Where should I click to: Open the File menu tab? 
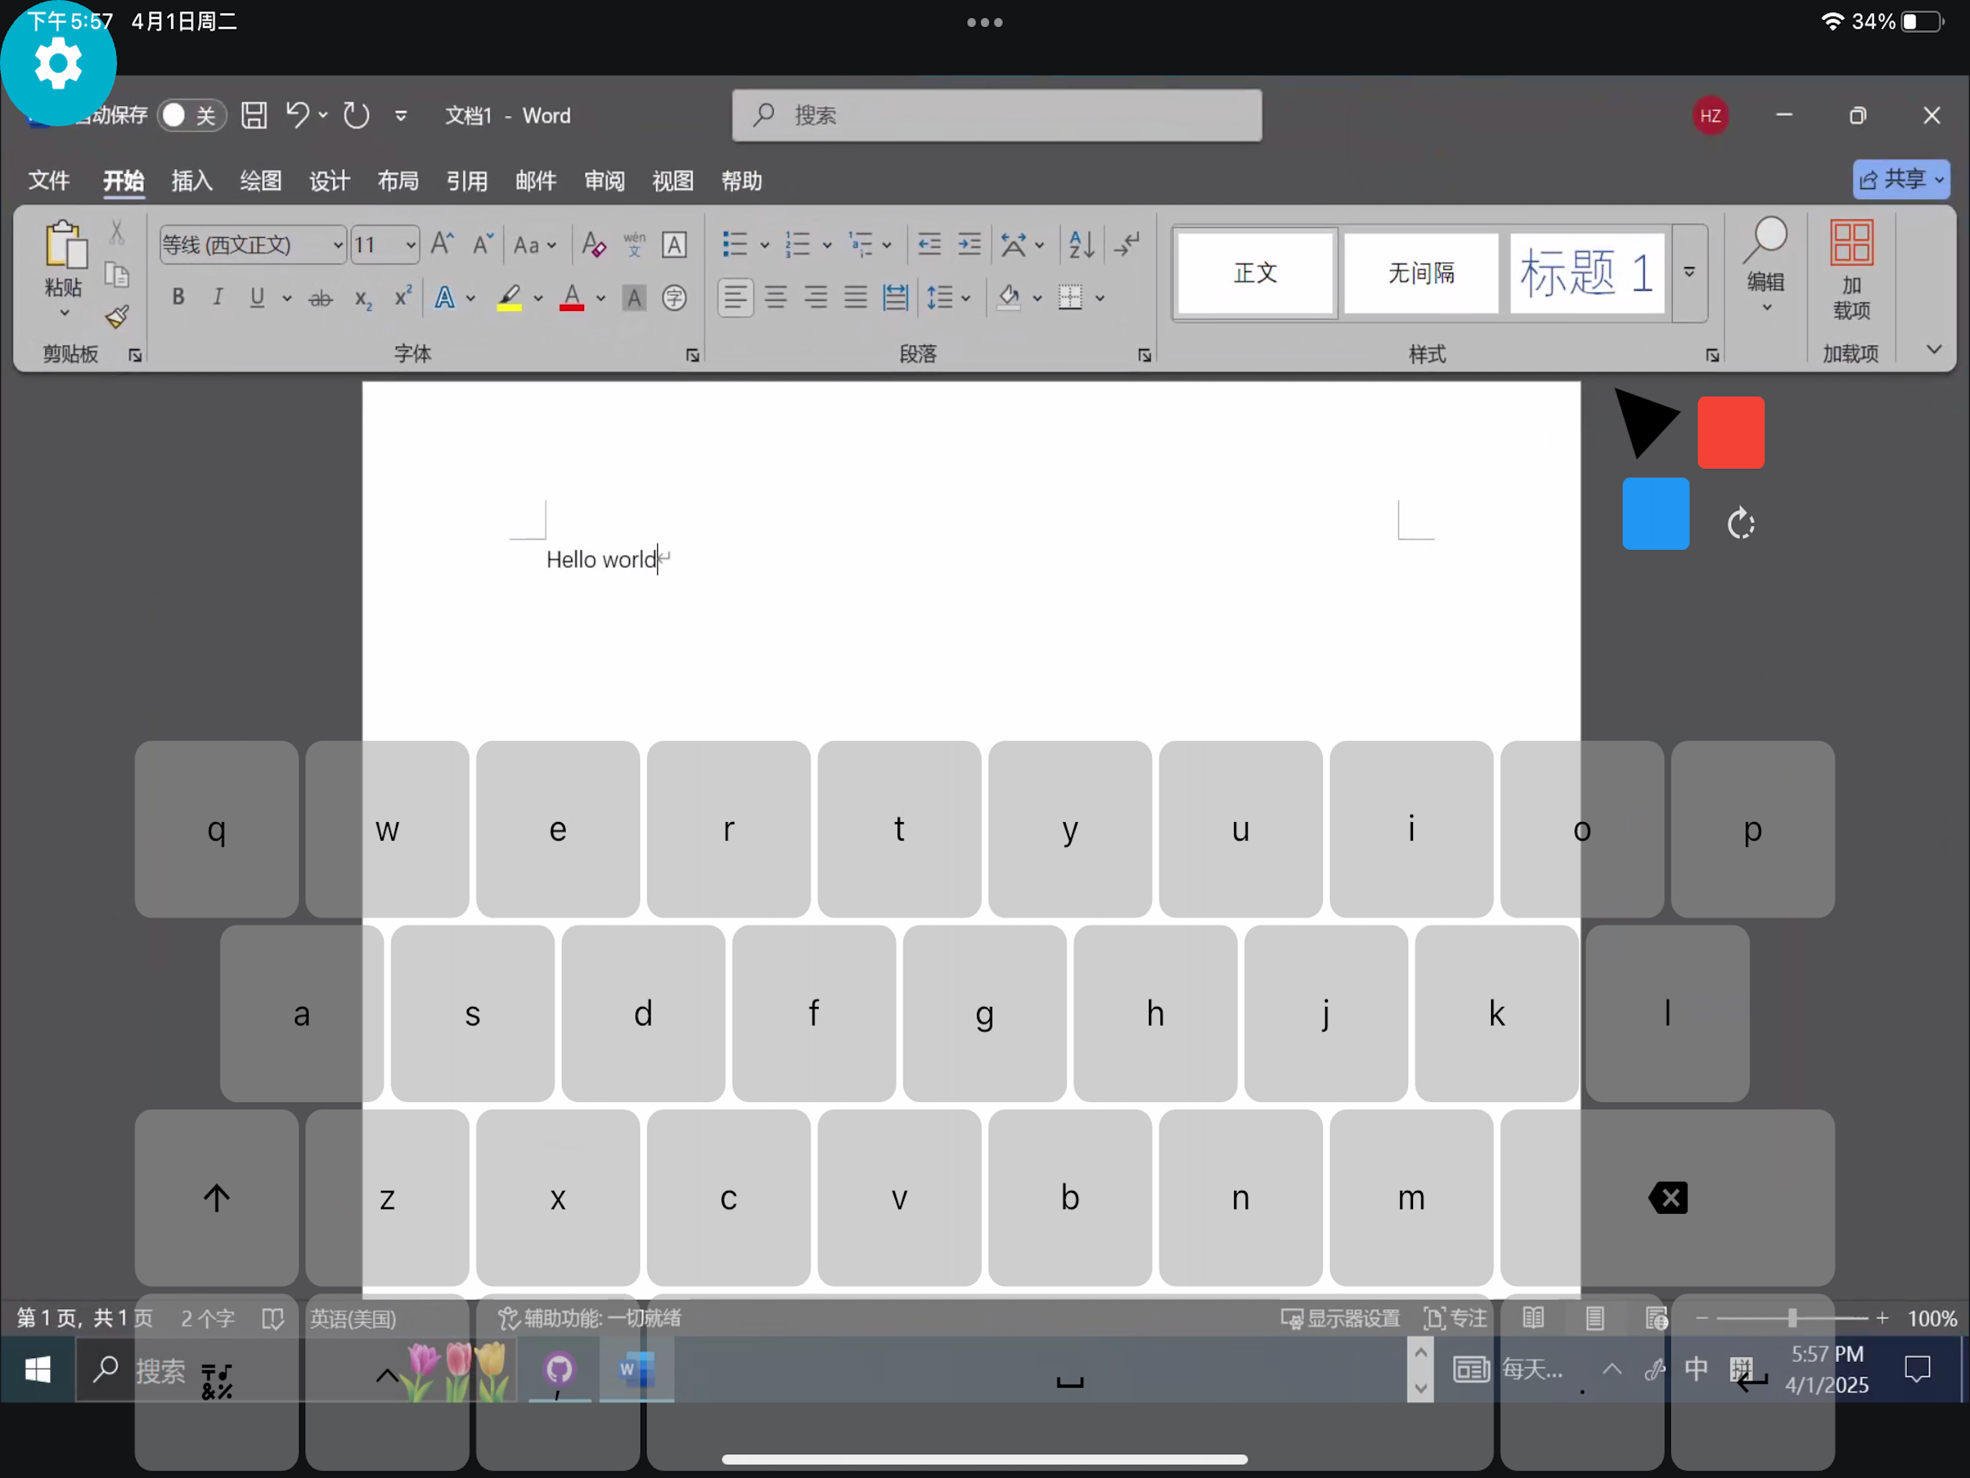(x=49, y=181)
